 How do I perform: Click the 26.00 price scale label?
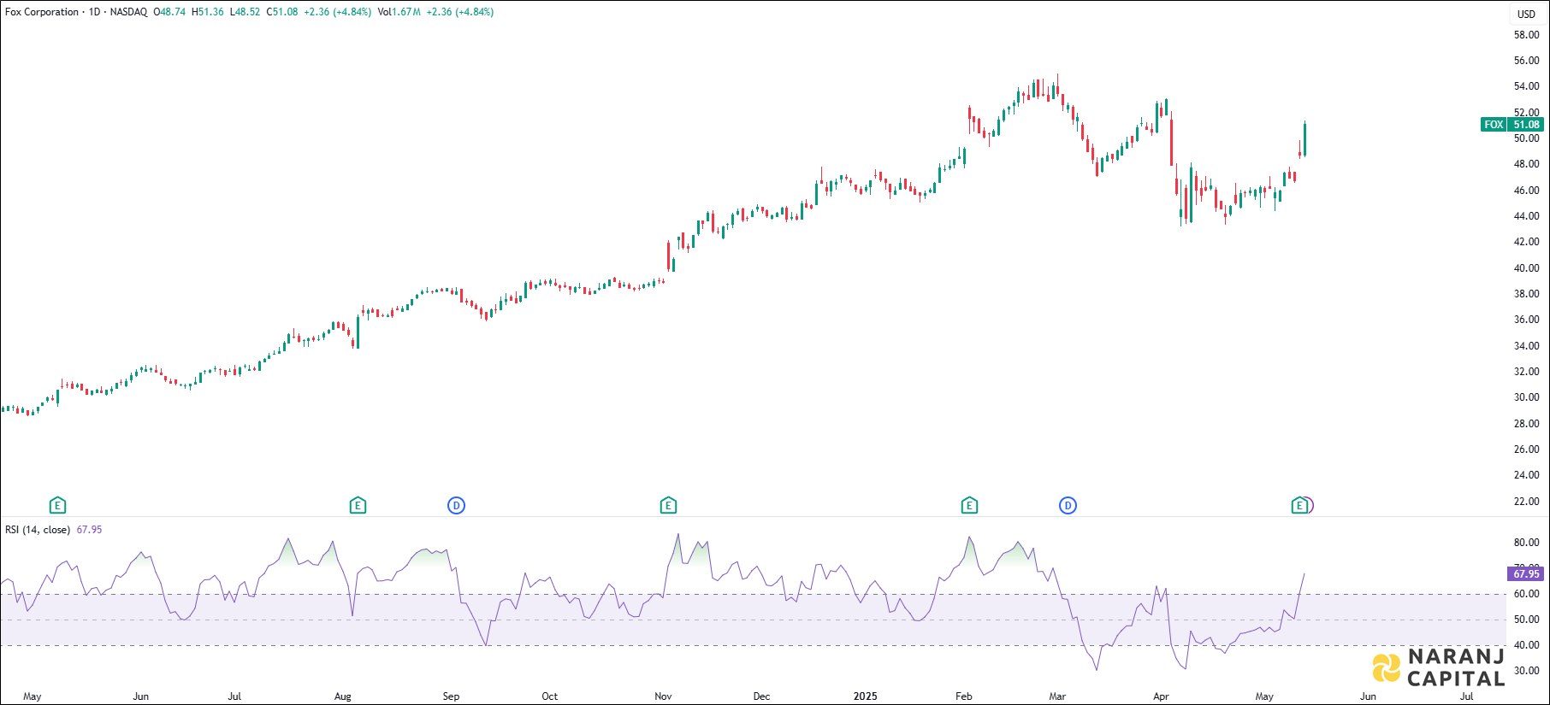(x=1526, y=449)
